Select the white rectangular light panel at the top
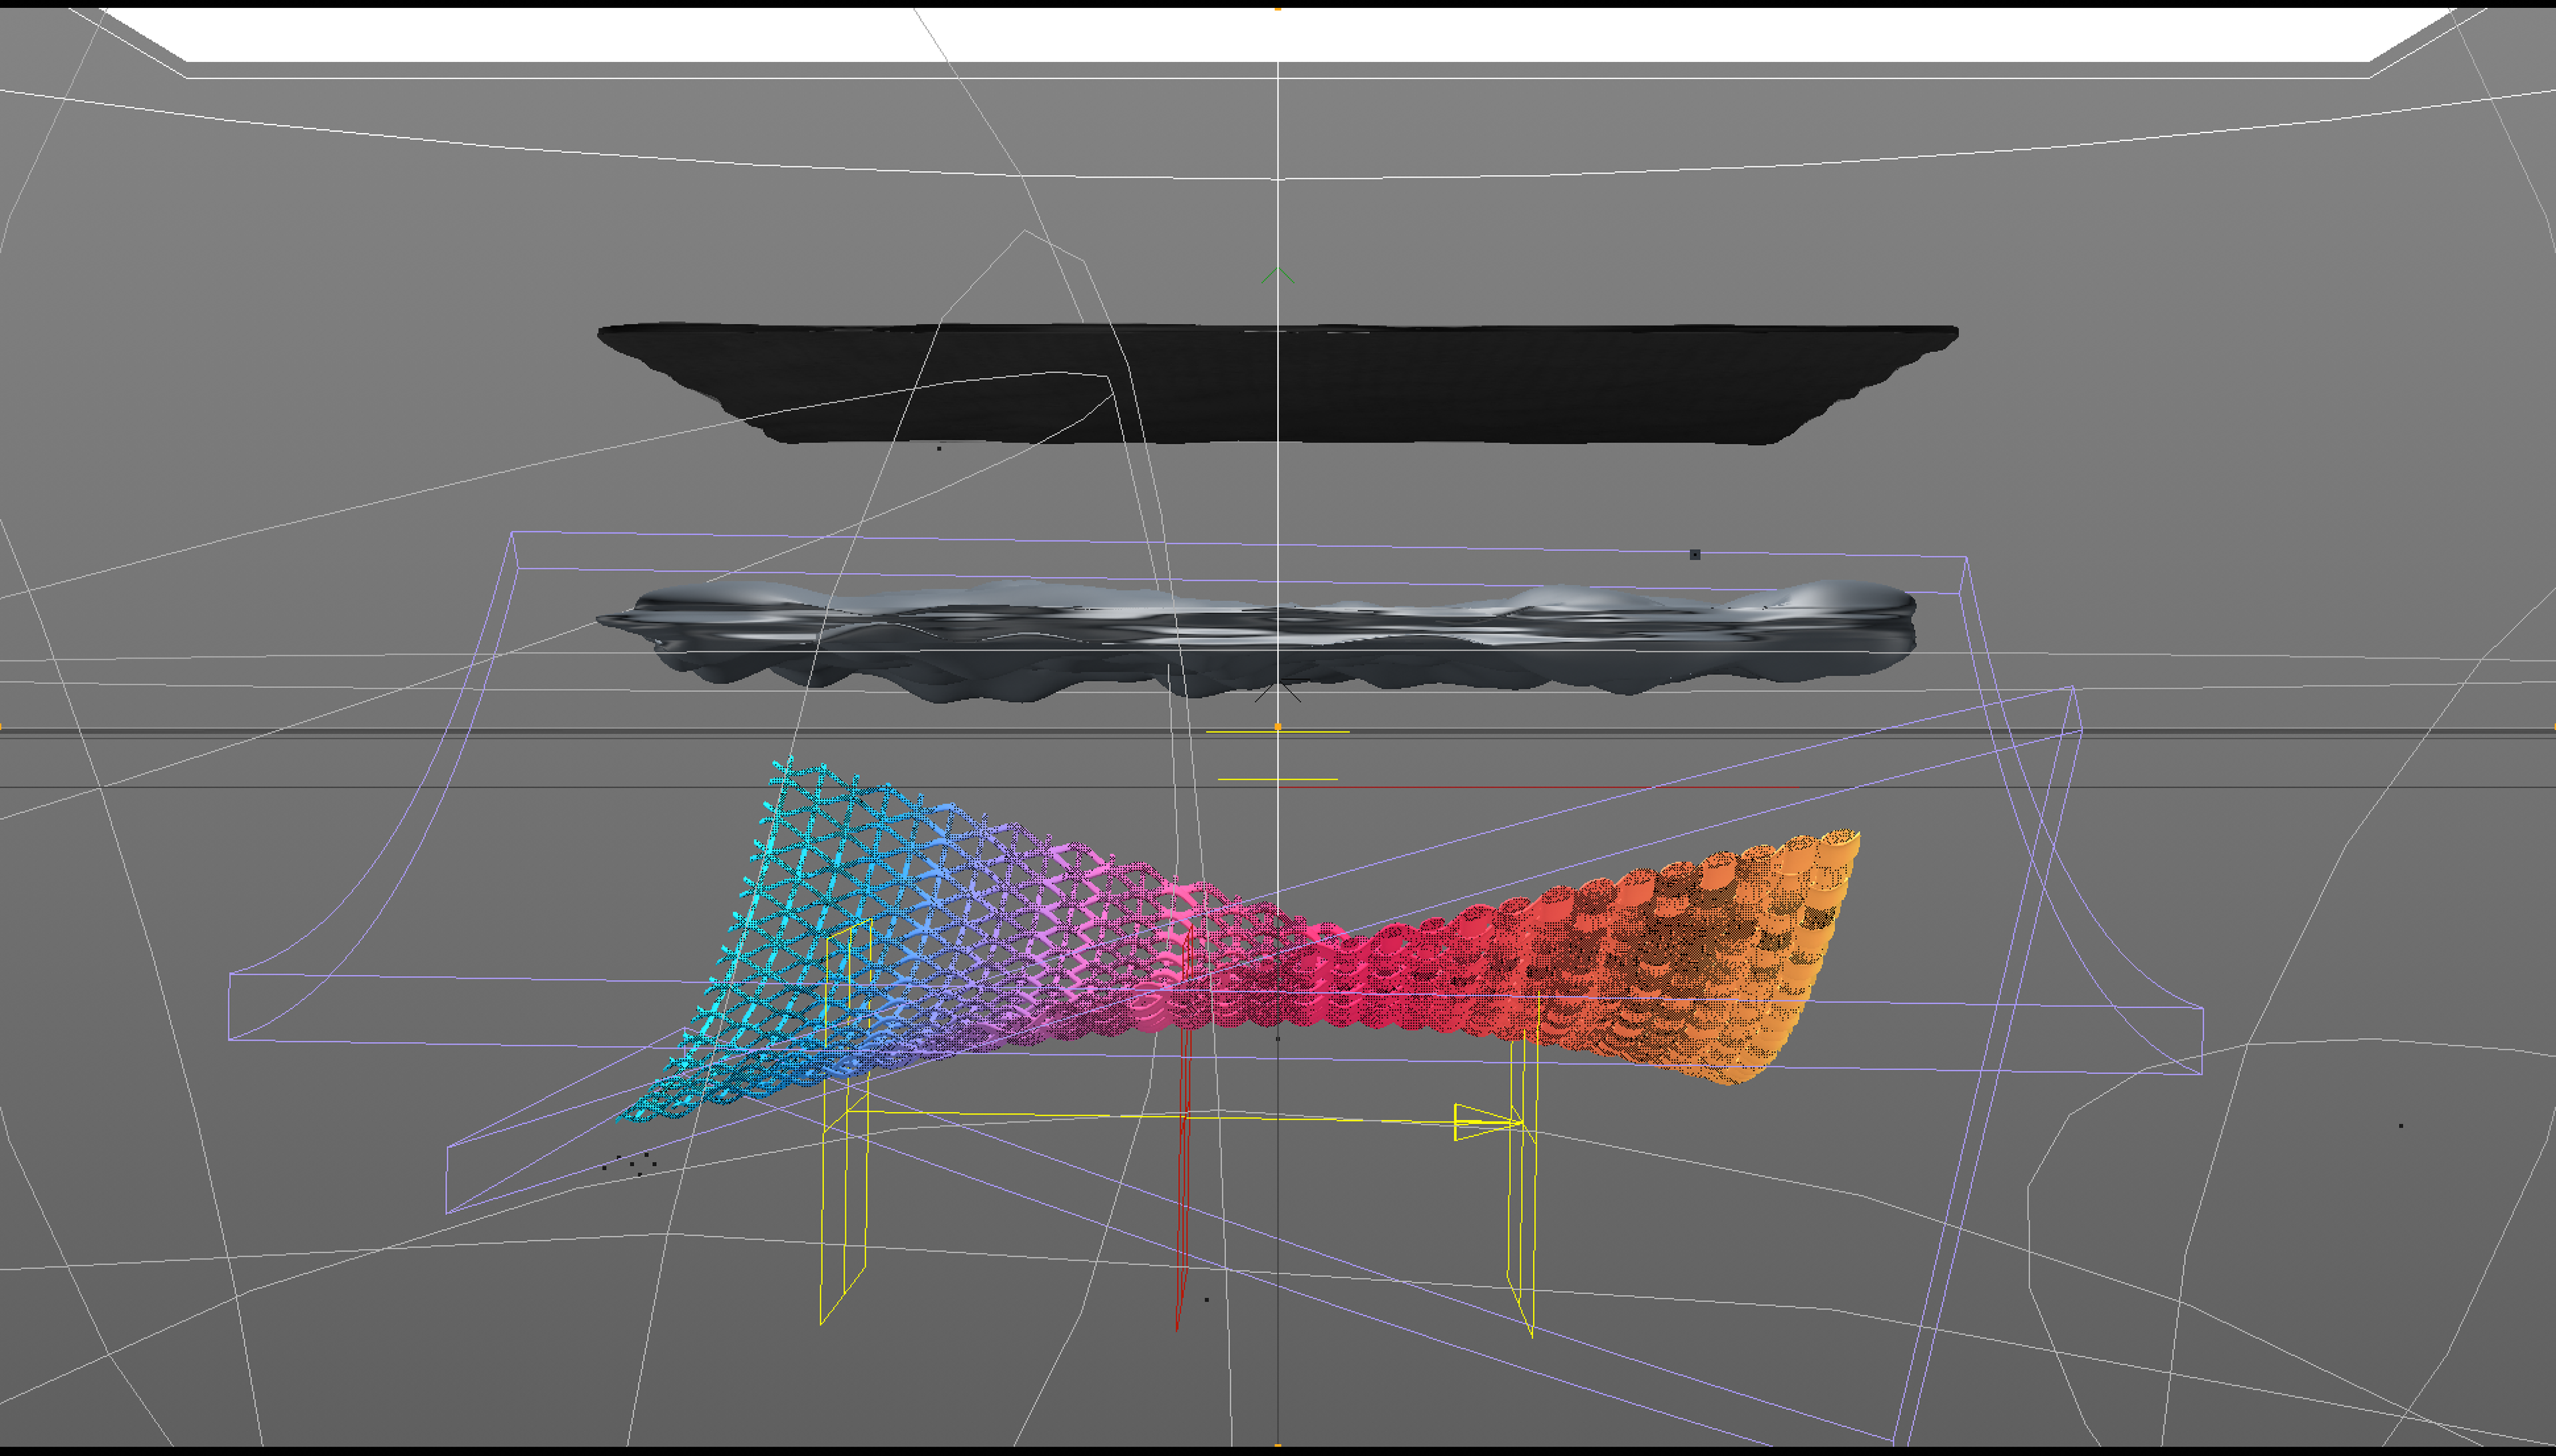Viewport: 2556px width, 1456px height. click(1277, 35)
